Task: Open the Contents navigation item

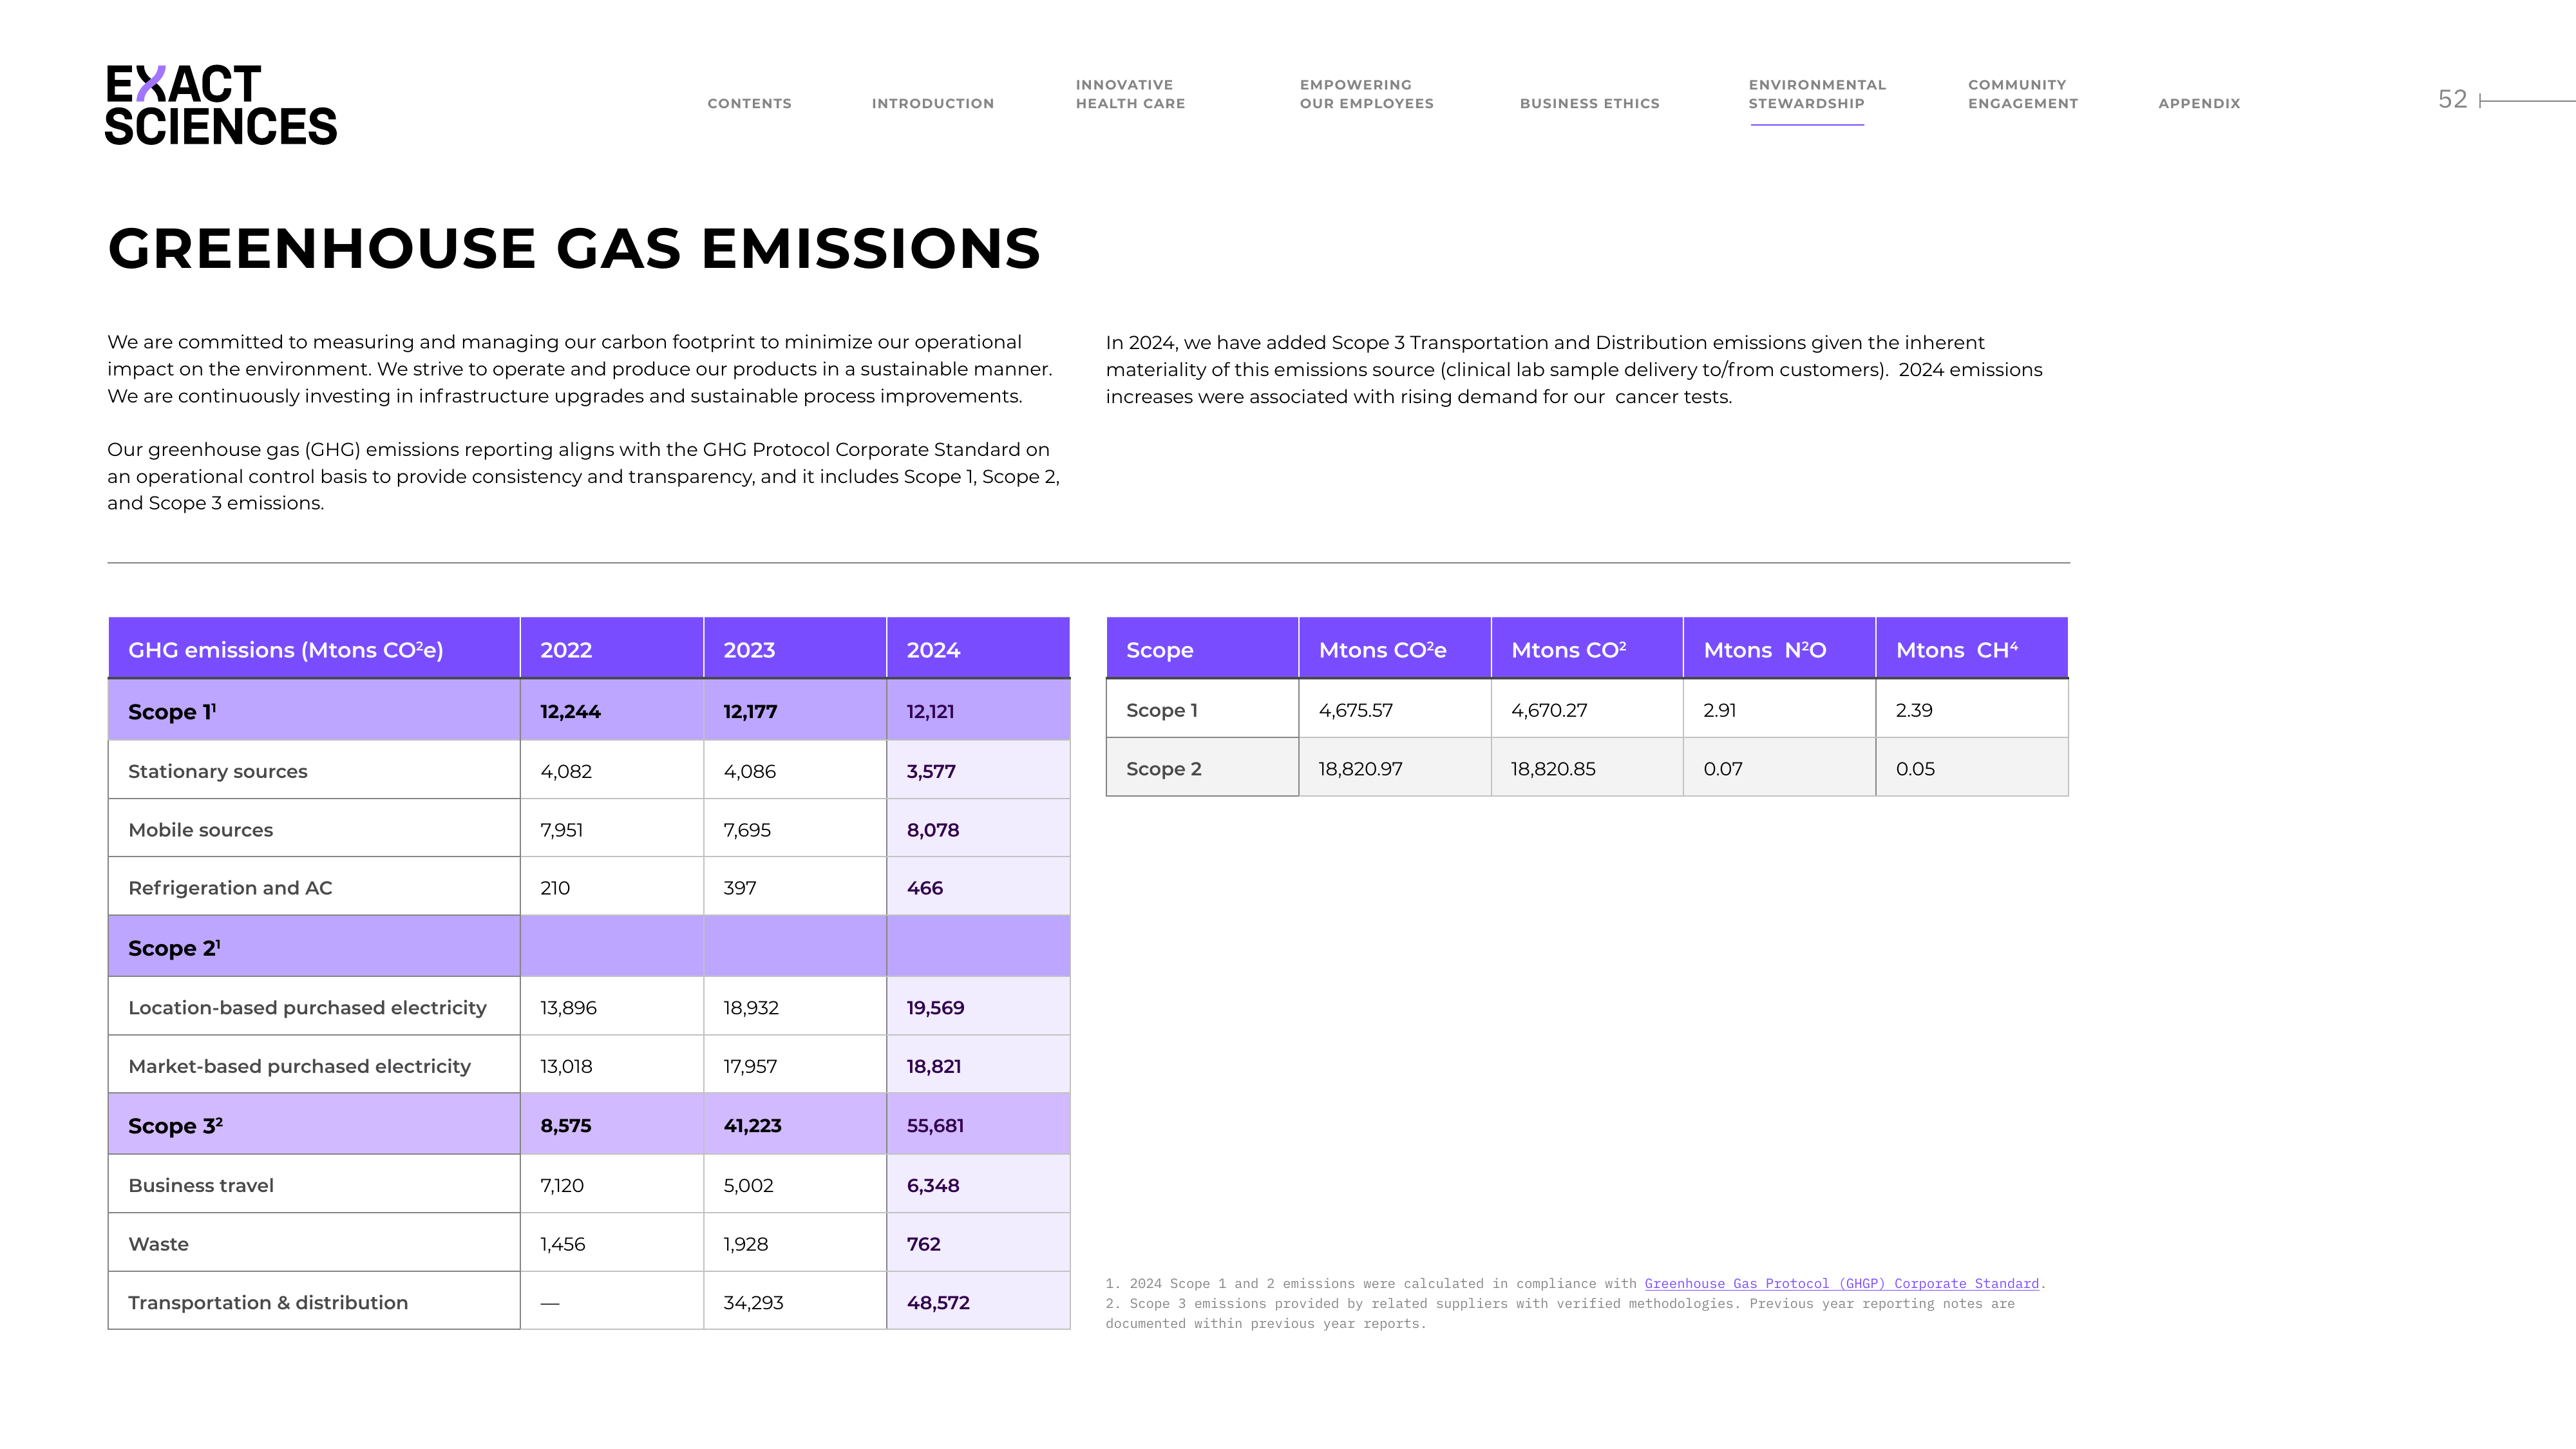Action: click(x=749, y=103)
